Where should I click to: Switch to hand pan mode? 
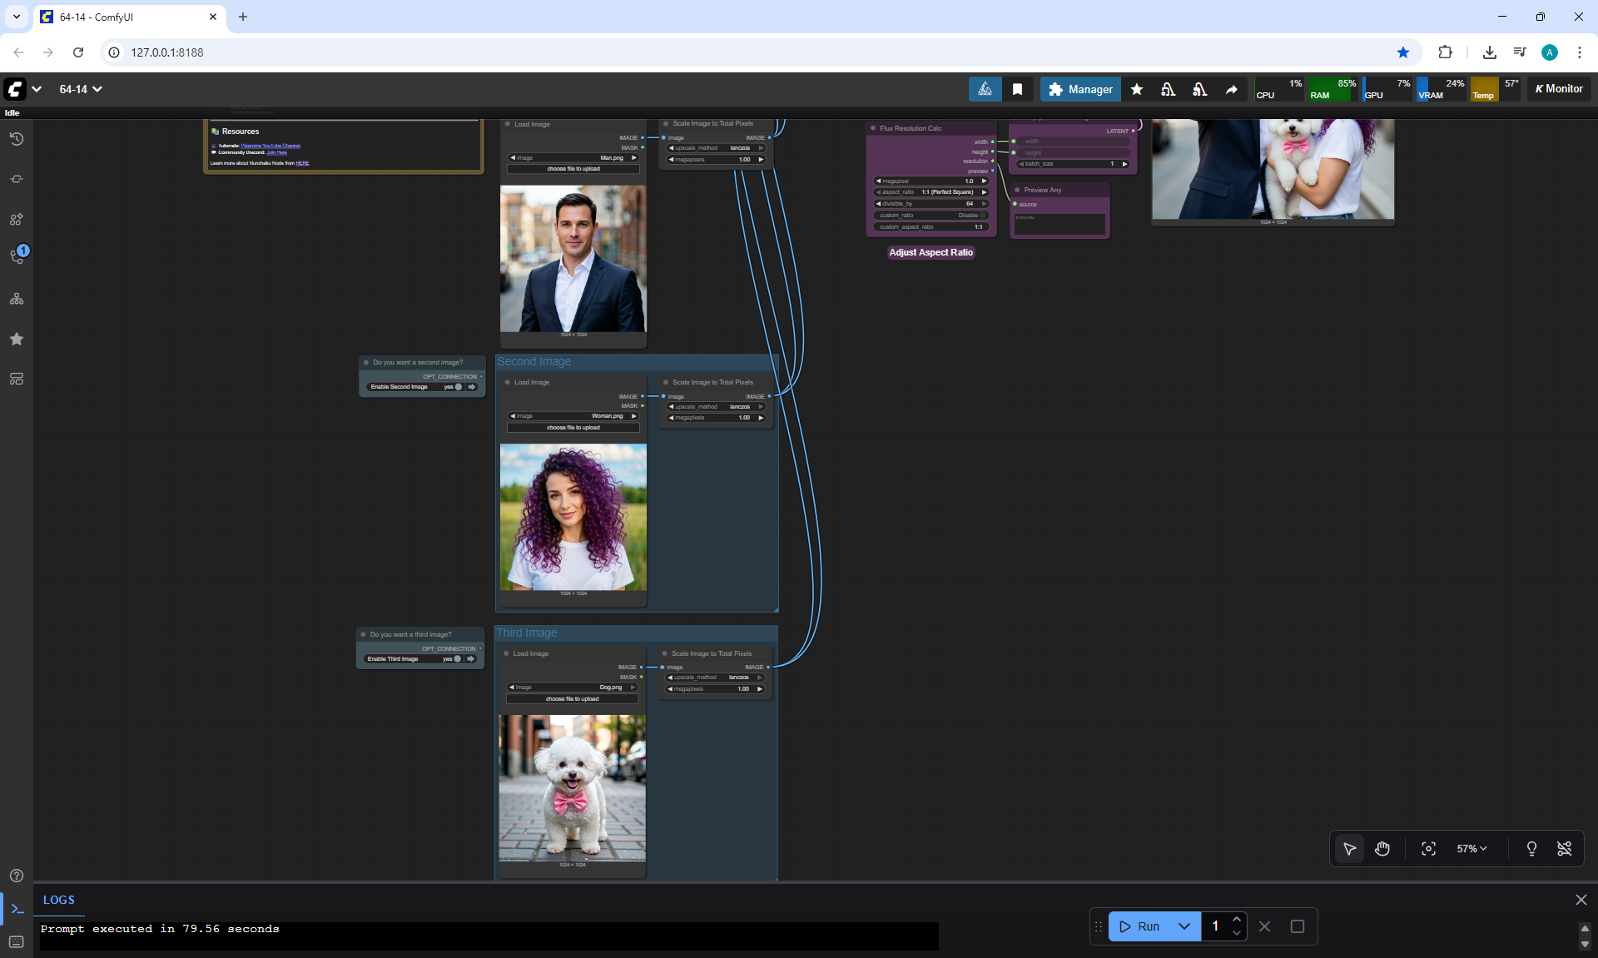(1382, 849)
